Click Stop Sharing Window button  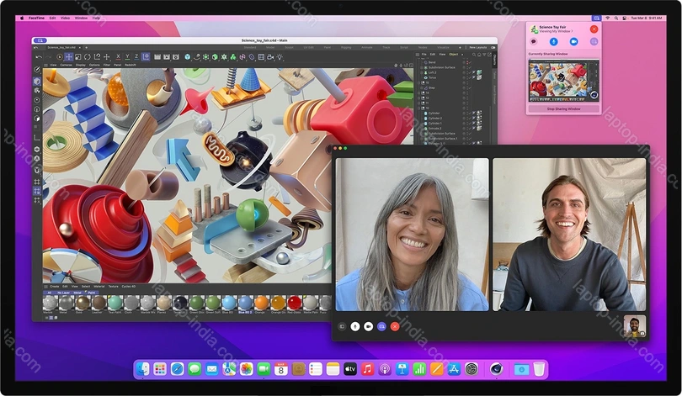point(563,108)
